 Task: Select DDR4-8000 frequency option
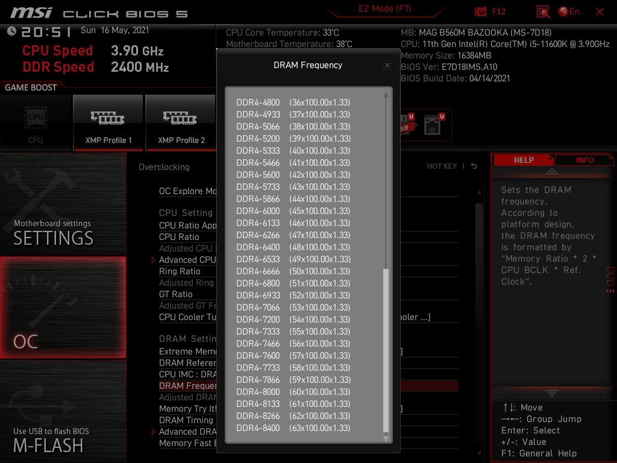[293, 392]
